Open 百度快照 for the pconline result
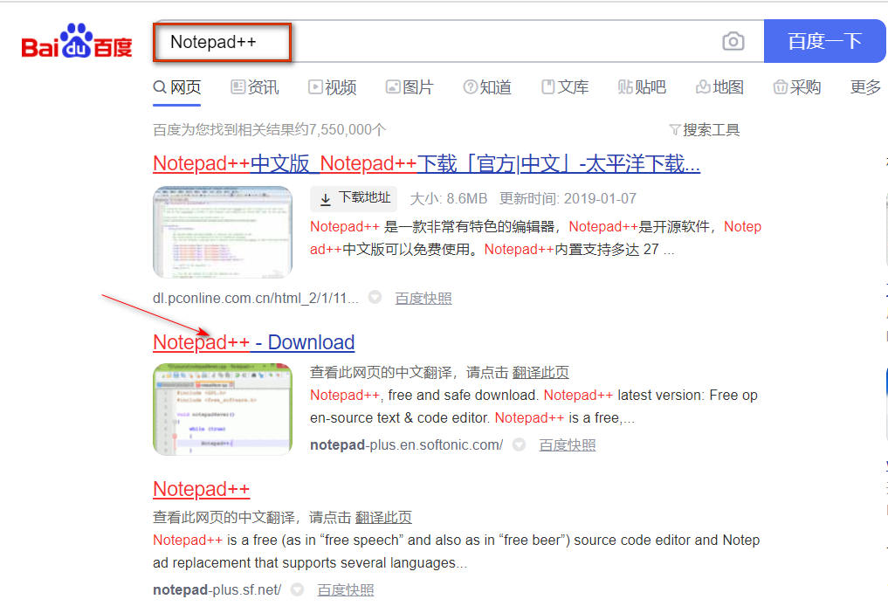This screenshot has height=613, width=888. click(x=423, y=299)
